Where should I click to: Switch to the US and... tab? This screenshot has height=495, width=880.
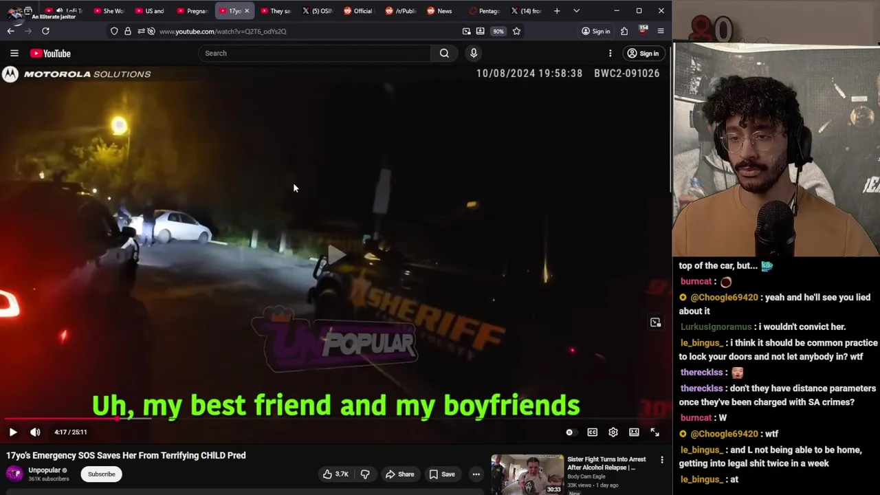pyautogui.click(x=149, y=11)
